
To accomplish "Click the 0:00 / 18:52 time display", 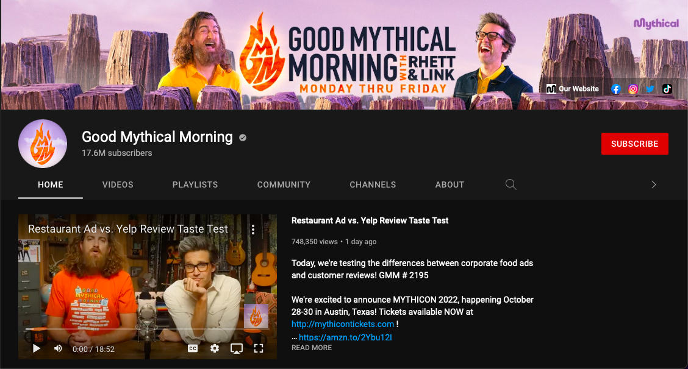I will pos(93,350).
